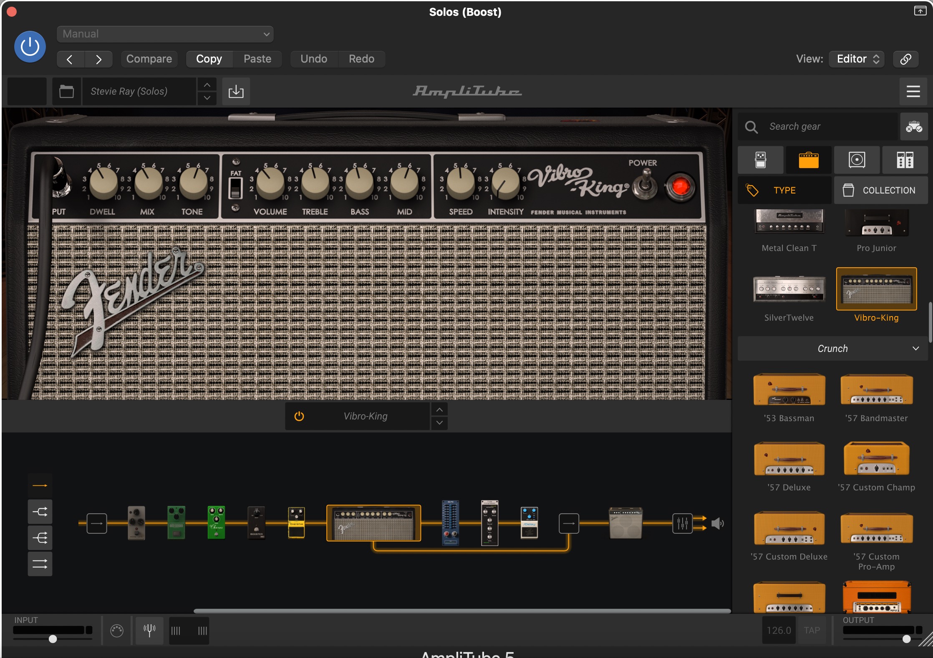The image size is (933, 658).
Task: Collapse the Crunch category
Action: (833, 349)
